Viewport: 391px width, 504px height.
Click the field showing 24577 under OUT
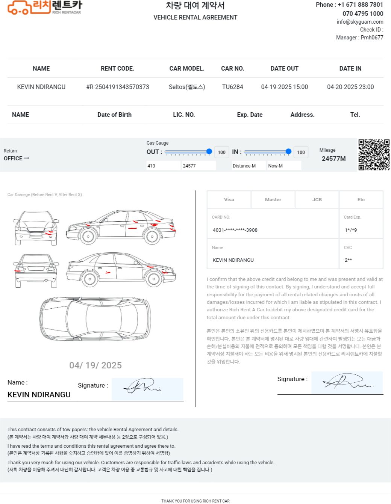click(x=199, y=166)
